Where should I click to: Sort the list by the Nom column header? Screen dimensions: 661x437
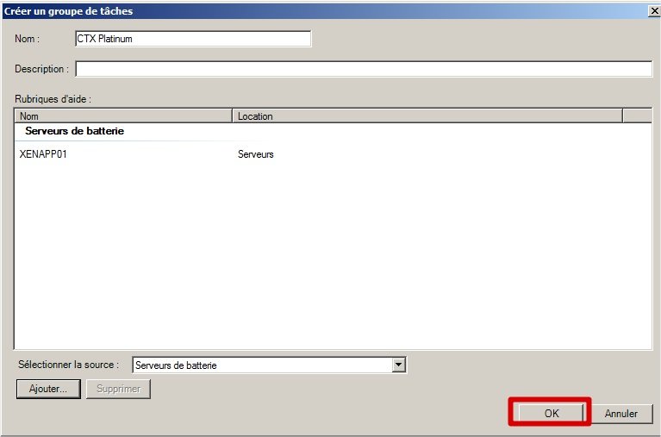(x=123, y=115)
